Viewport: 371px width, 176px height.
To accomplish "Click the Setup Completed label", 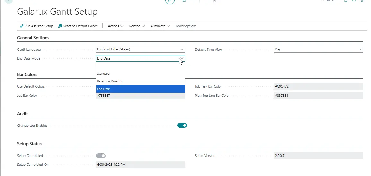I will 30,156.
